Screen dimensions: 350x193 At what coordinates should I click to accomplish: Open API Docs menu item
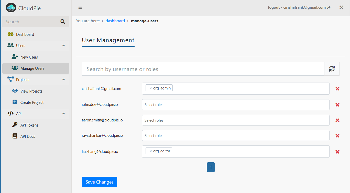coord(36,136)
